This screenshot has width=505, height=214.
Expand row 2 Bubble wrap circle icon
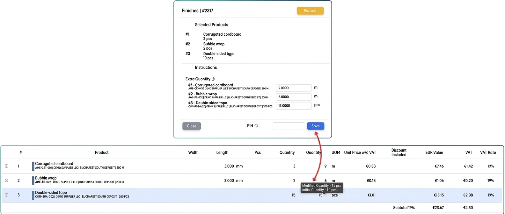point(6,181)
